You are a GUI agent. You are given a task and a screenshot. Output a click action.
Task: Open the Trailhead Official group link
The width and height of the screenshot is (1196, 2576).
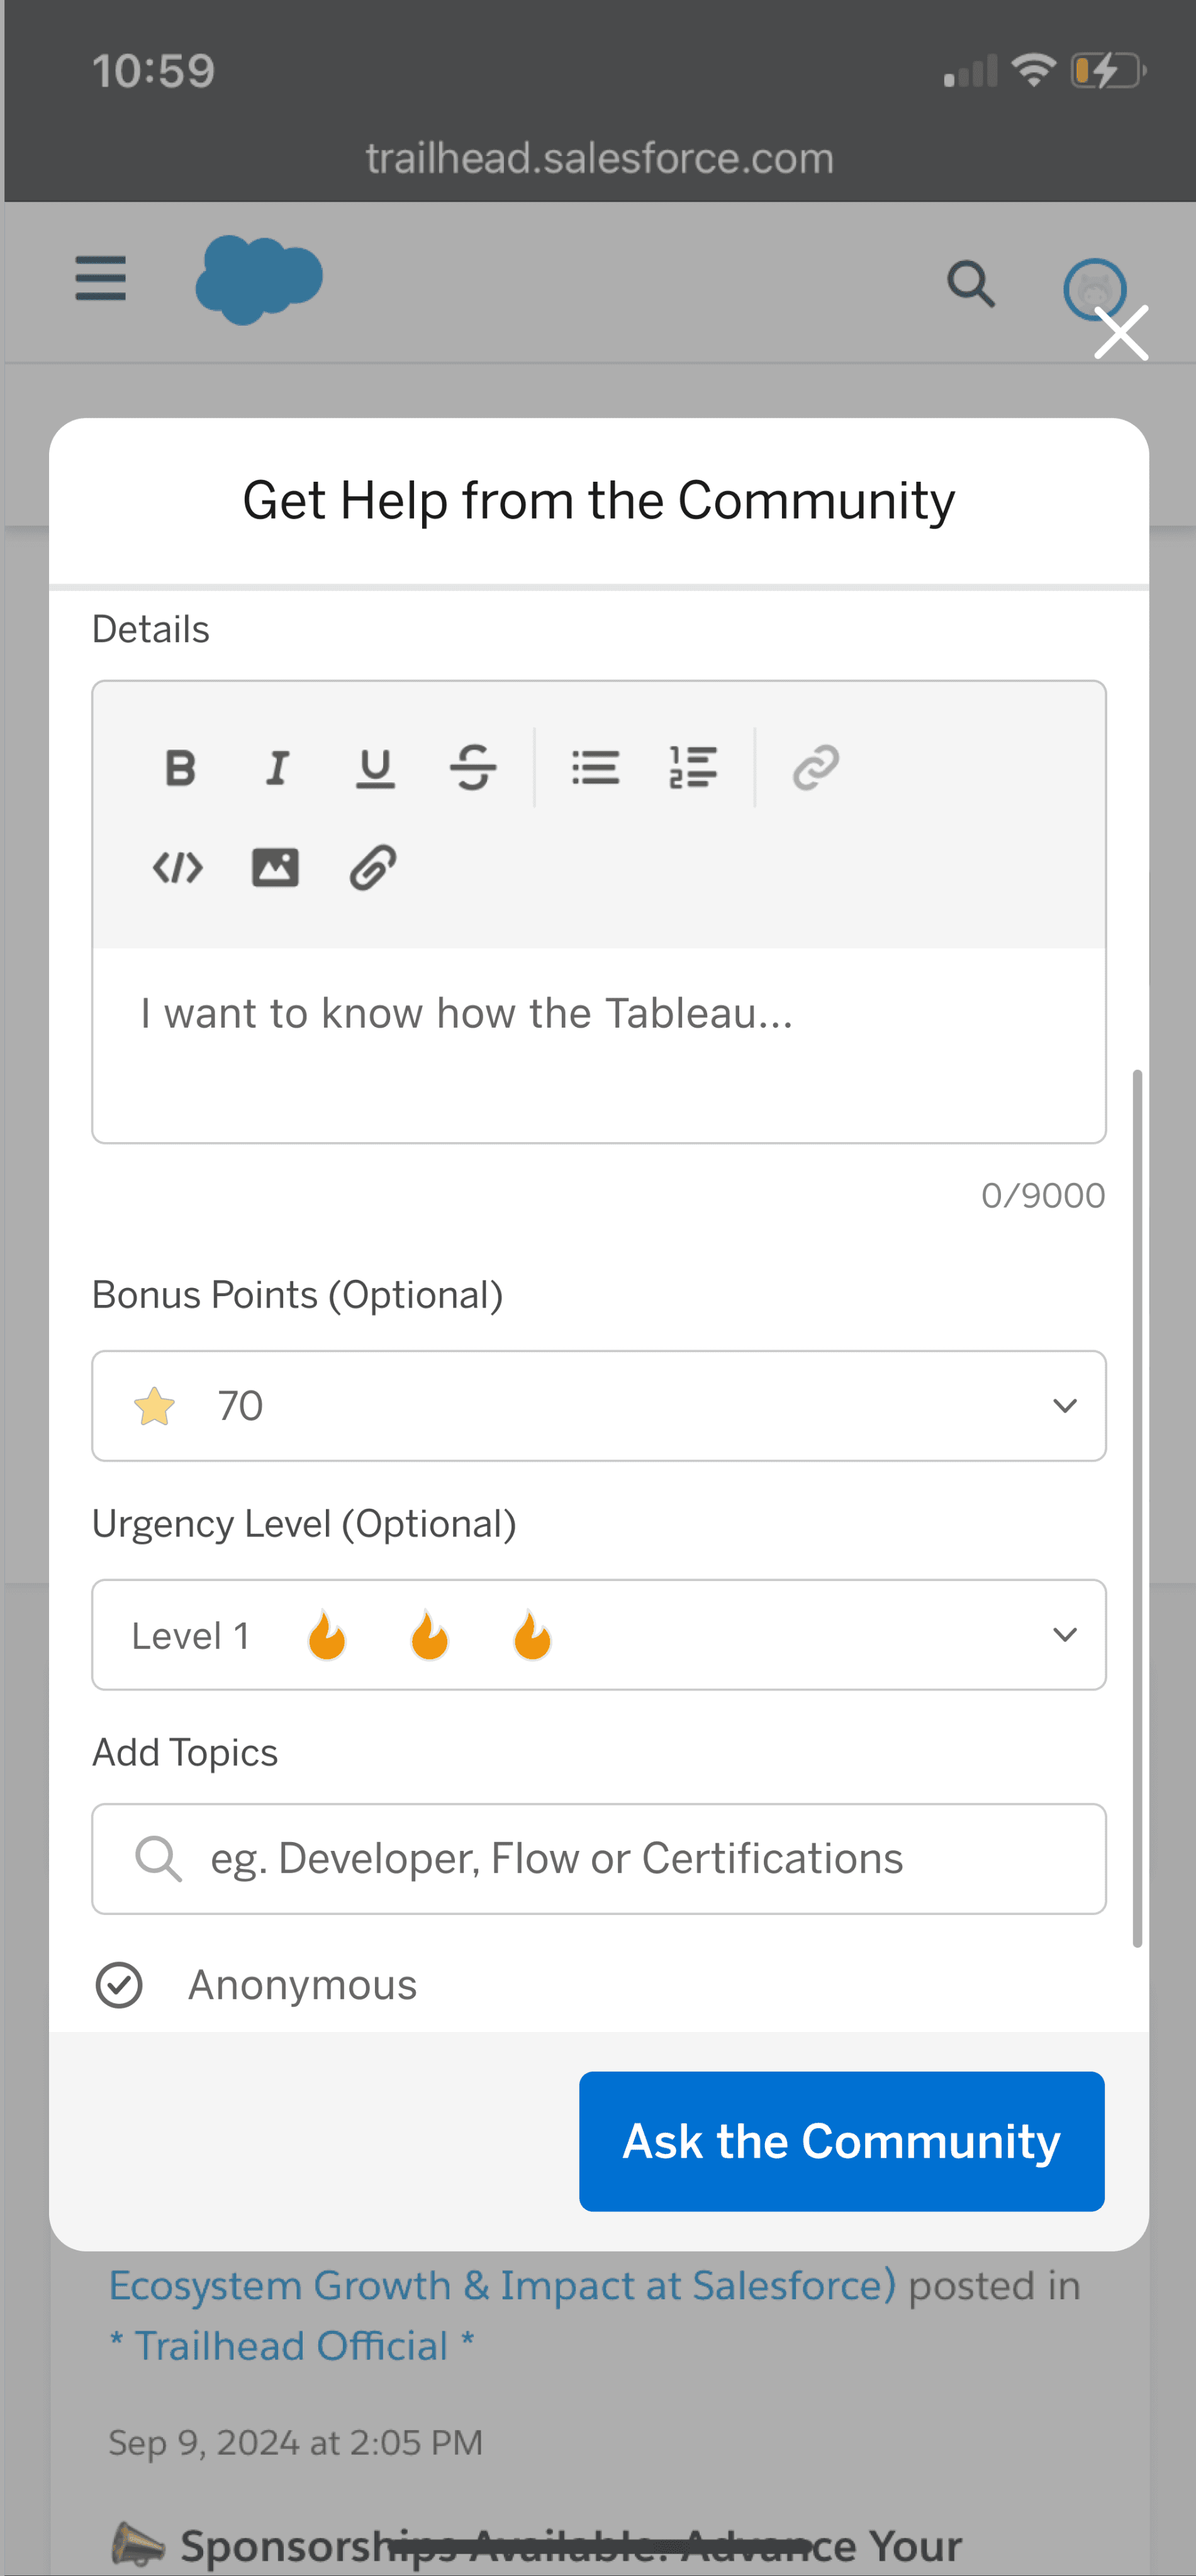click(x=291, y=2346)
